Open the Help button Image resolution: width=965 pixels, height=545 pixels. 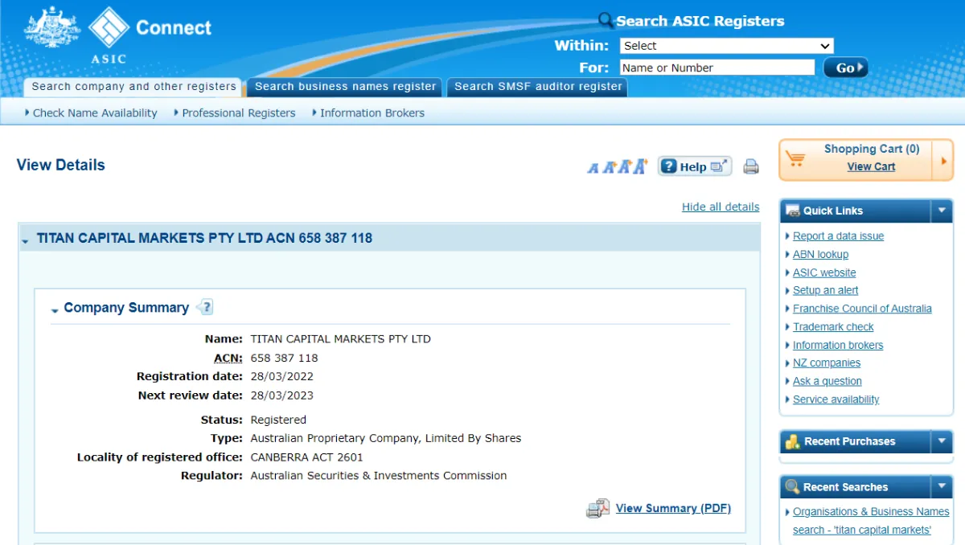[x=695, y=166]
